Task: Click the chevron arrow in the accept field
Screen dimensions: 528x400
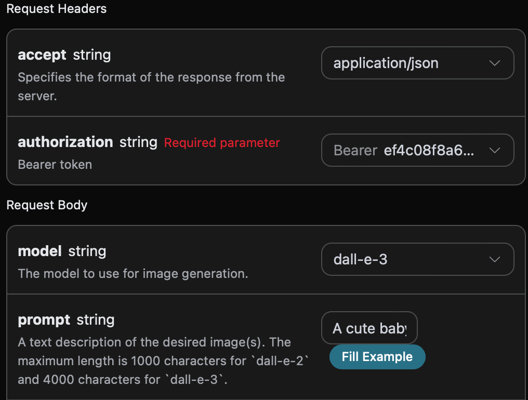Action: click(x=495, y=63)
